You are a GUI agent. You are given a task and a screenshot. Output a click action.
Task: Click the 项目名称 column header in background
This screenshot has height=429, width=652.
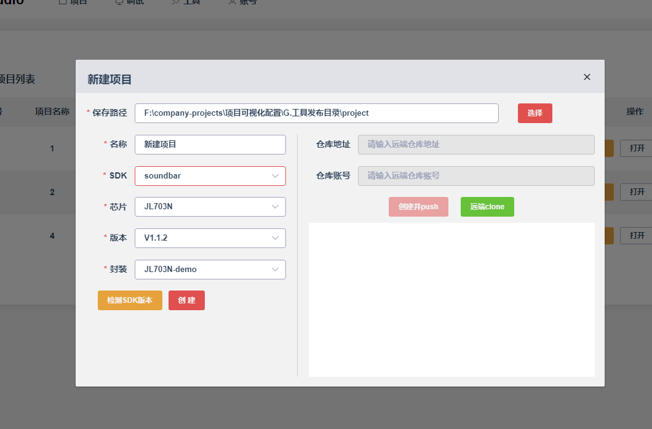coord(52,111)
